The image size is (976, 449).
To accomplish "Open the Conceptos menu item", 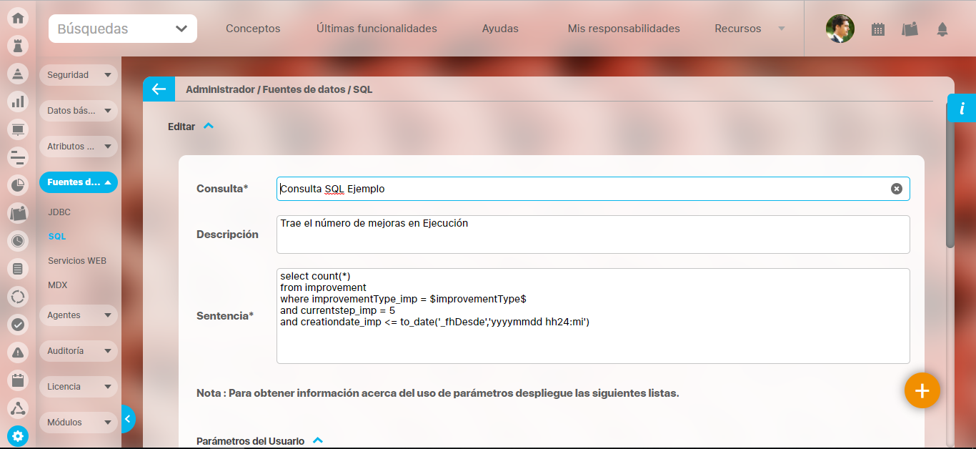I will click(x=253, y=29).
